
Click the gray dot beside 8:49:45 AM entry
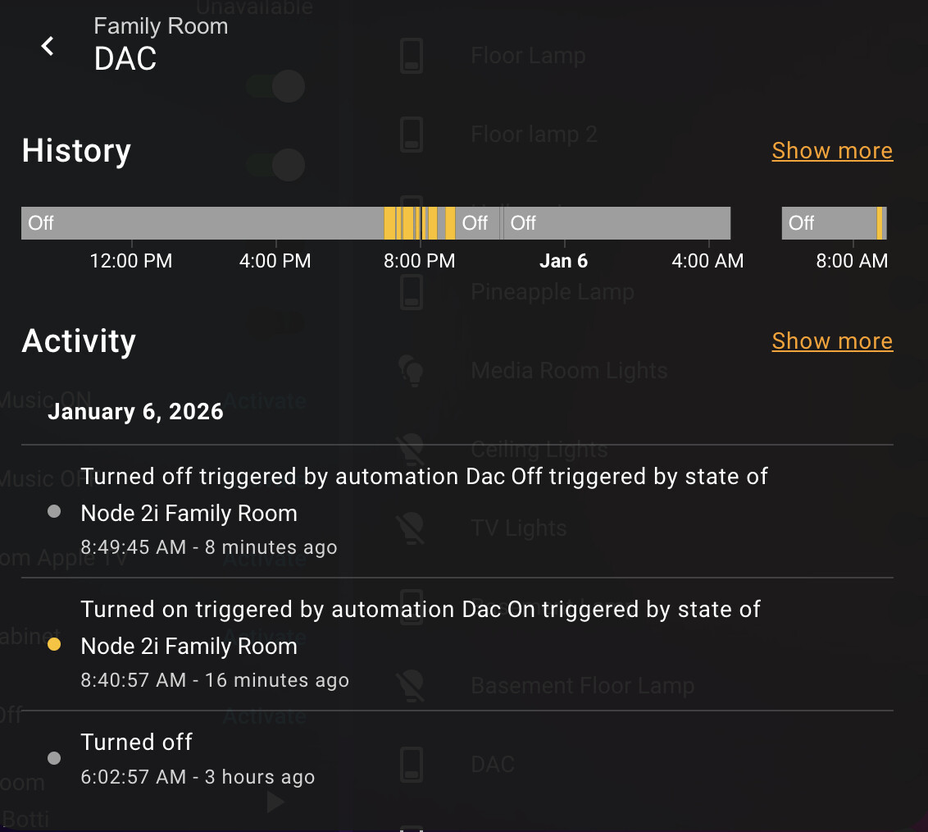click(x=54, y=512)
